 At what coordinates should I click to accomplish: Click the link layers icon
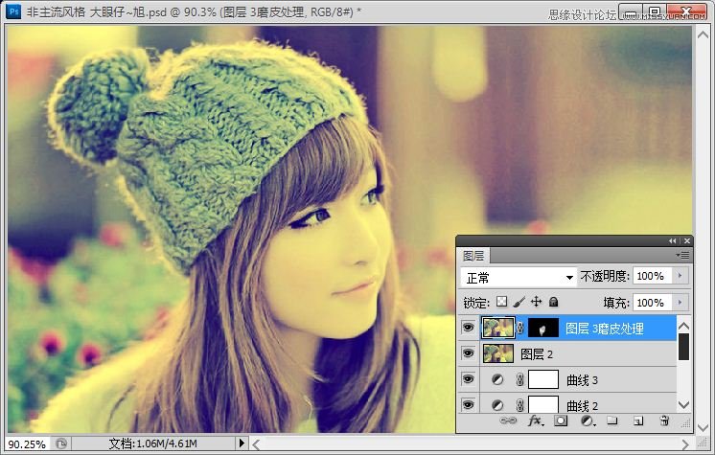coord(509,421)
